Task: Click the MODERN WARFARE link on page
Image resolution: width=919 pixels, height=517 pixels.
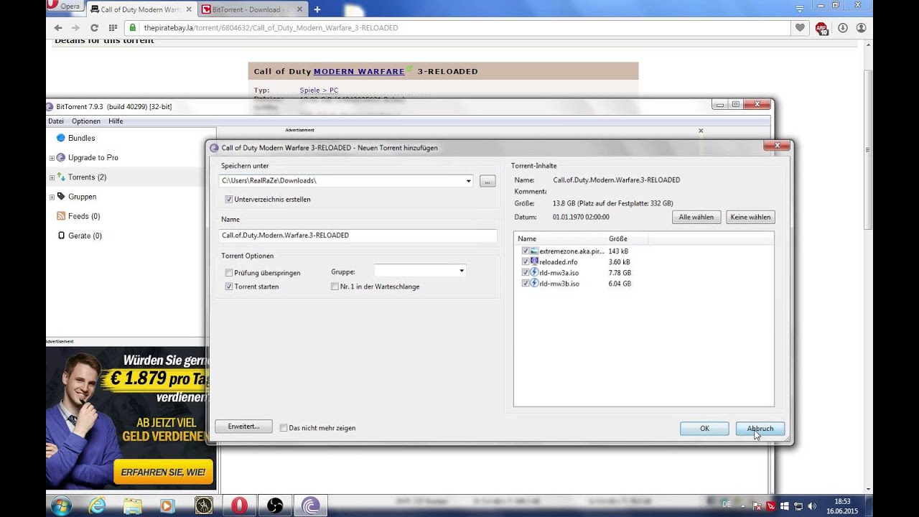Action: (359, 72)
